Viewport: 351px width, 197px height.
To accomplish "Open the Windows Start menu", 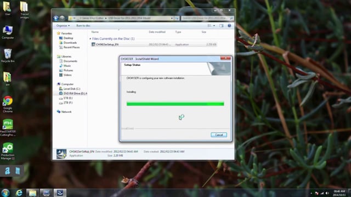I will coord(5,193).
